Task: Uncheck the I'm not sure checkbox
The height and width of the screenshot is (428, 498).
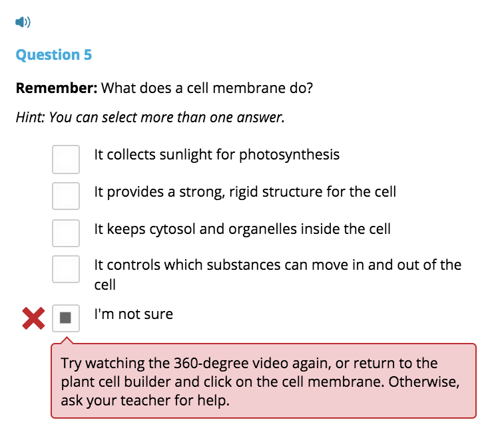Action: tap(66, 318)
